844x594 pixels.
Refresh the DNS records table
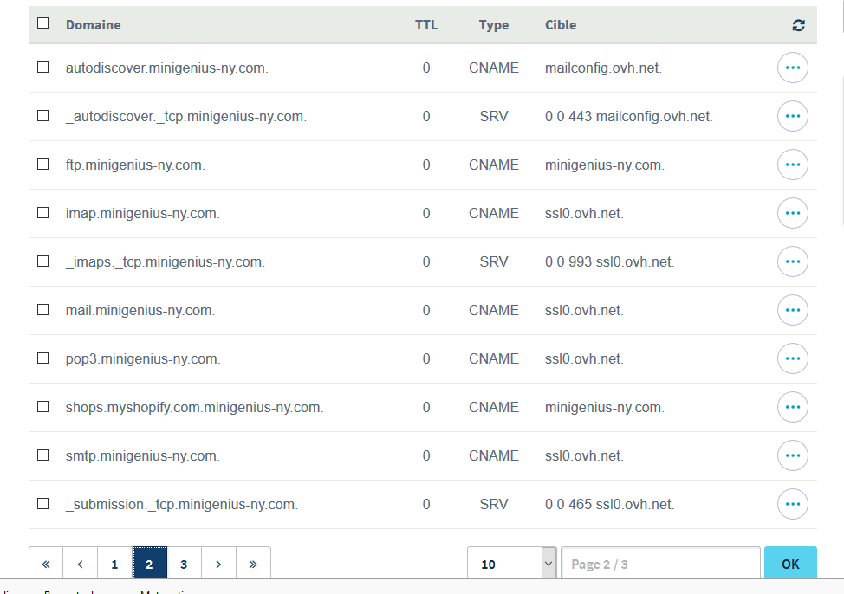tap(798, 25)
